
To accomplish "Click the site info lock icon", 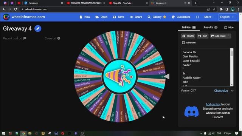I will click(x=23, y=9).
